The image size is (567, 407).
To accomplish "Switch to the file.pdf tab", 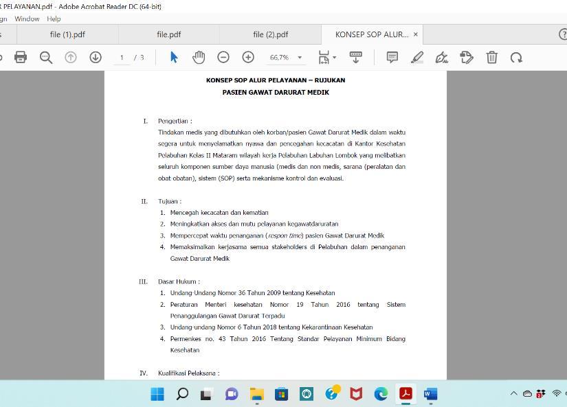I will [x=169, y=35].
